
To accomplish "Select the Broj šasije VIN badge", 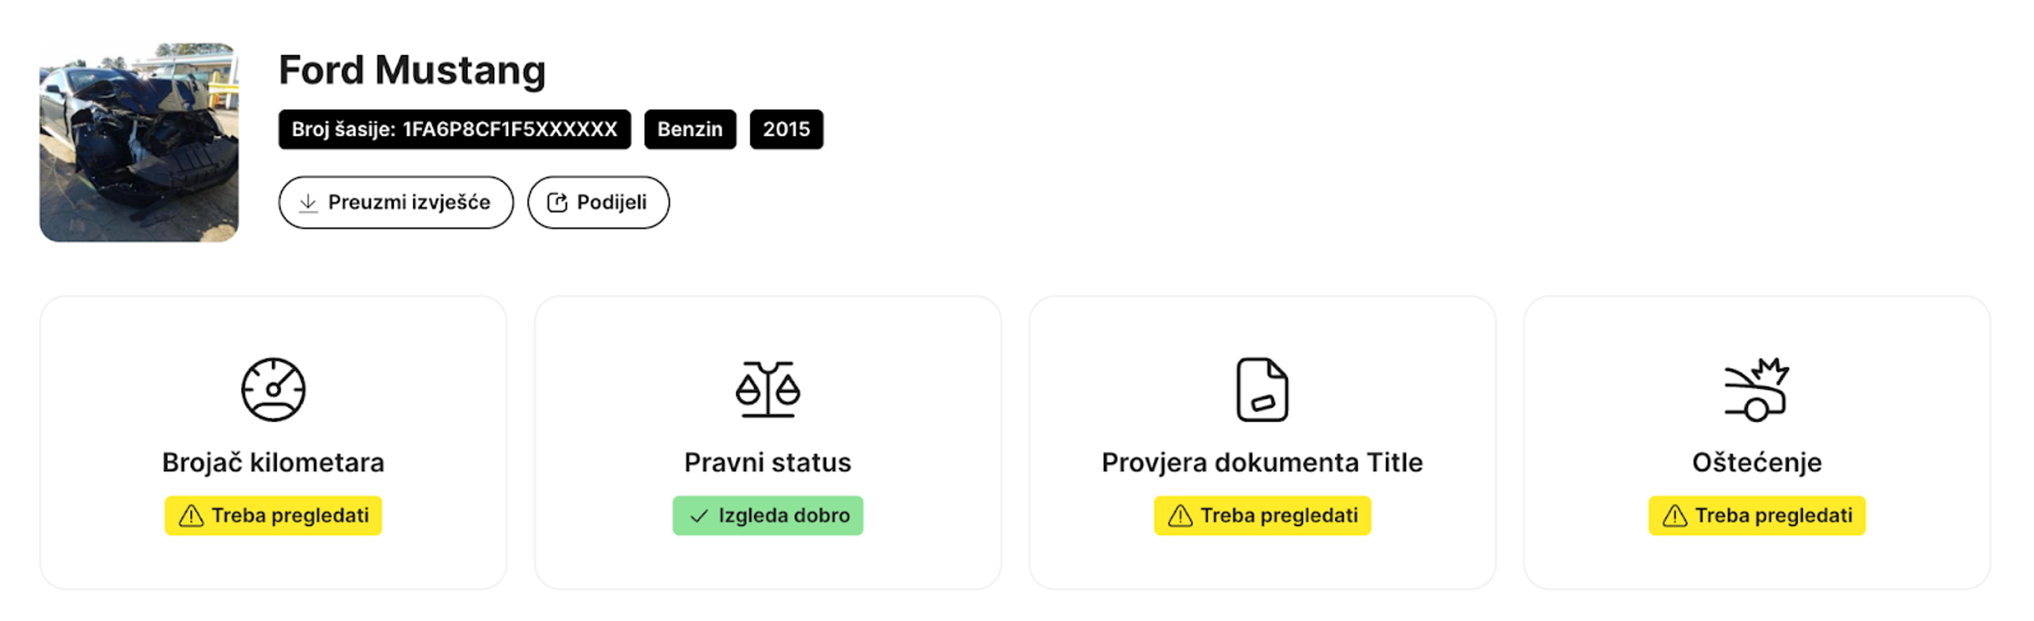I will 453,129.
